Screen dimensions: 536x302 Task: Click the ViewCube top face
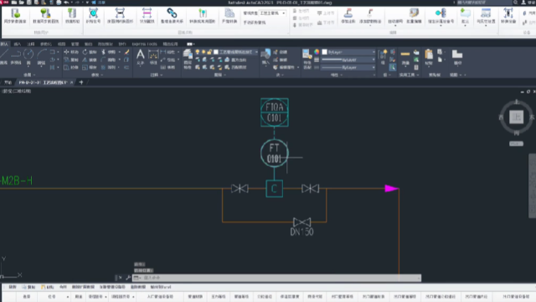516,117
